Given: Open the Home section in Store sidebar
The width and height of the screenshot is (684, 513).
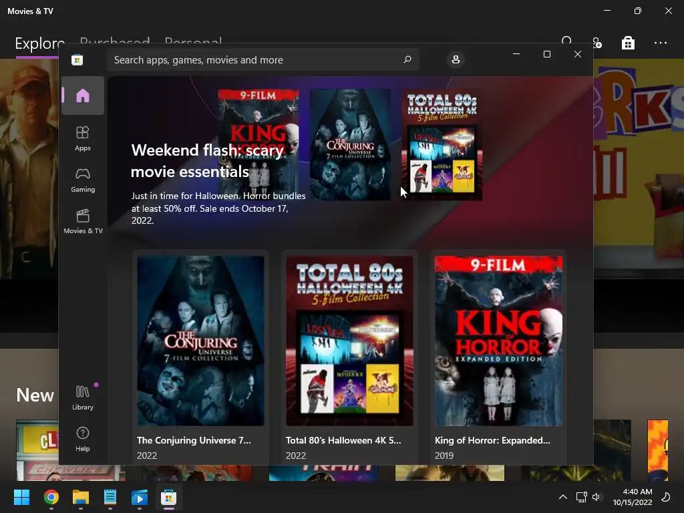Looking at the screenshot, I should click(83, 96).
